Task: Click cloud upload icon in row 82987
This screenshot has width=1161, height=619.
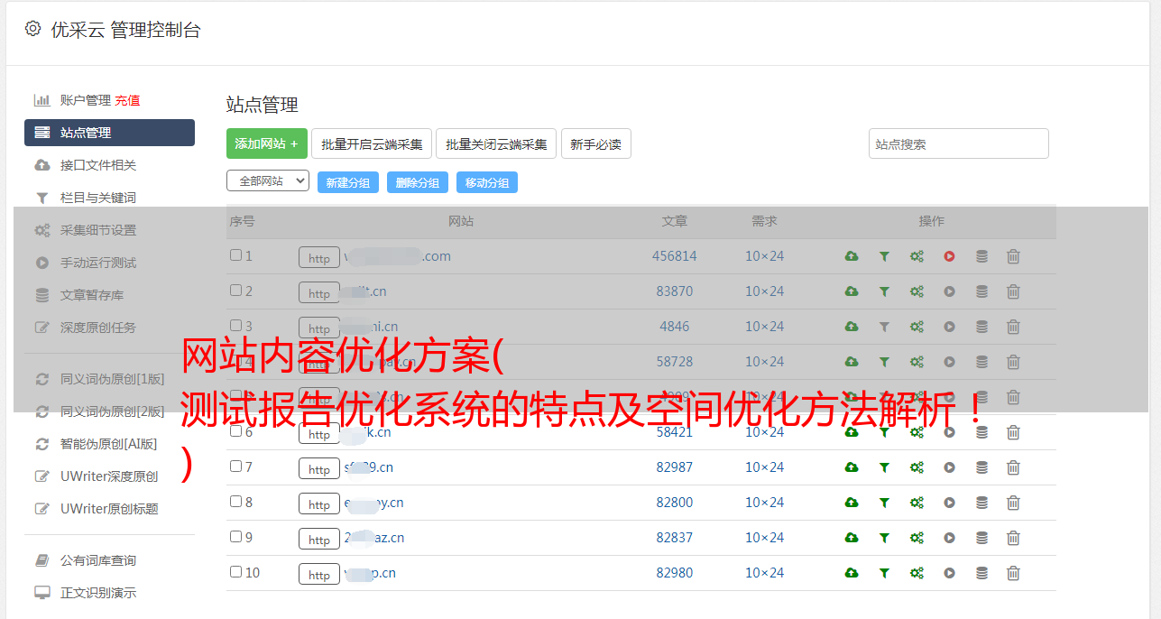Action: [852, 467]
